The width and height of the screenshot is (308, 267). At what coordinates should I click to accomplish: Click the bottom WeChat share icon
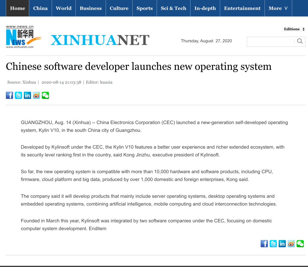pyautogui.click(x=300, y=244)
